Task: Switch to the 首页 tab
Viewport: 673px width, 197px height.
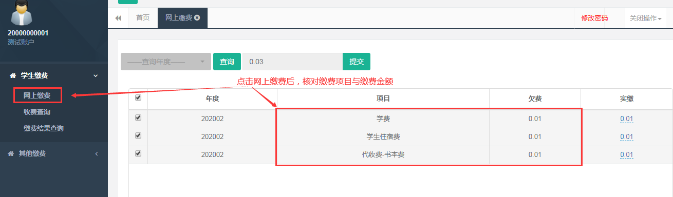Action: pos(143,18)
